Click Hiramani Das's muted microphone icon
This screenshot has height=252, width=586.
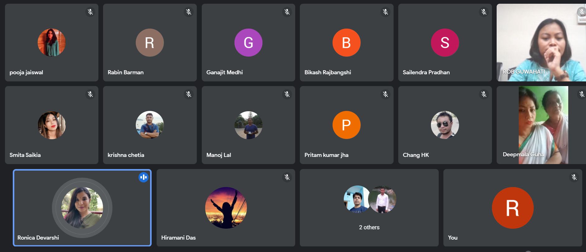click(x=287, y=177)
